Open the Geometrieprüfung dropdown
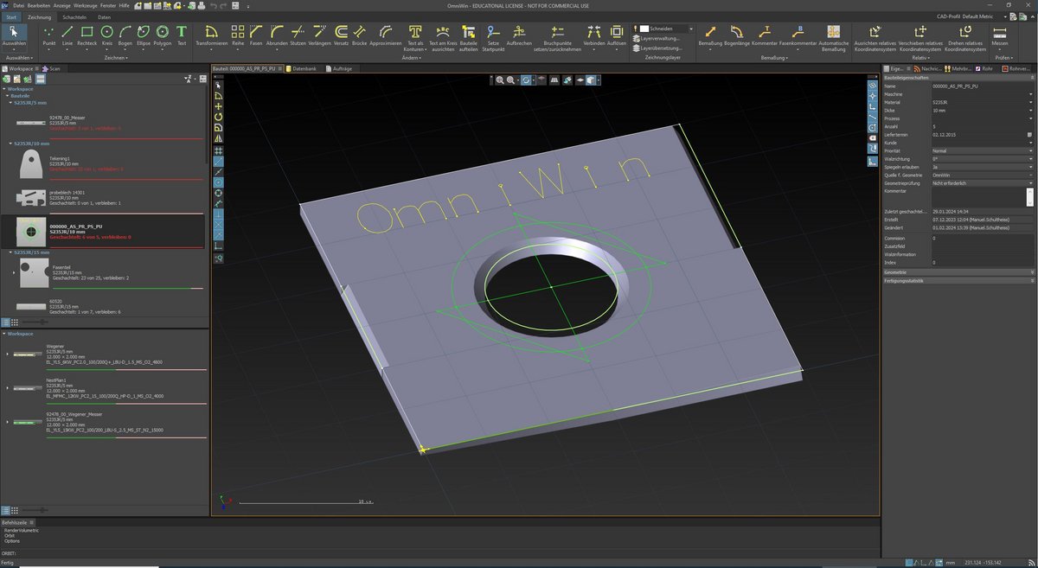This screenshot has width=1038, height=568. 1031,183
